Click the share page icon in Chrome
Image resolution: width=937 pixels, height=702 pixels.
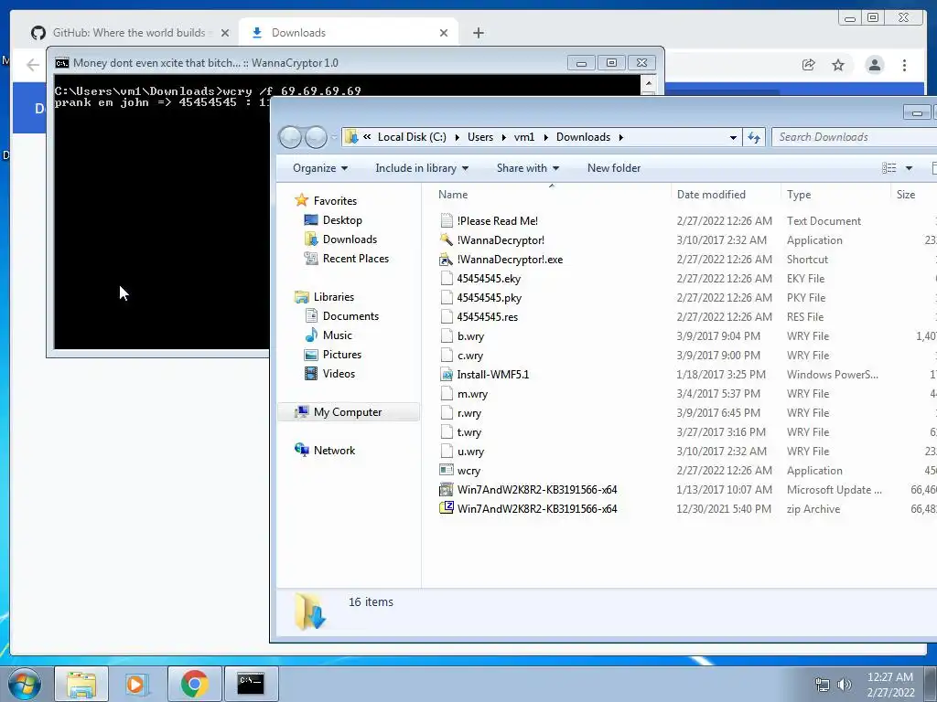pos(809,65)
